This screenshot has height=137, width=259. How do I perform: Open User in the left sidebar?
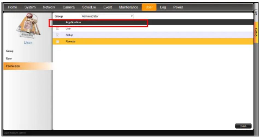tap(9, 59)
